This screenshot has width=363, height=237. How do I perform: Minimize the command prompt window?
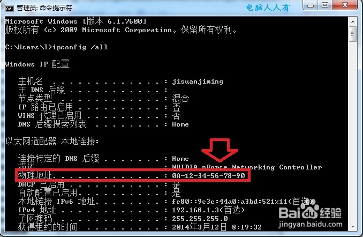pyautogui.click(x=311, y=5)
